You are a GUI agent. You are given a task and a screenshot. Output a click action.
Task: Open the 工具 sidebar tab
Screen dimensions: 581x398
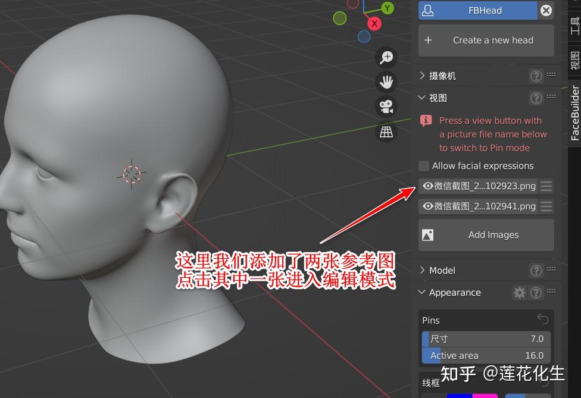pyautogui.click(x=573, y=27)
